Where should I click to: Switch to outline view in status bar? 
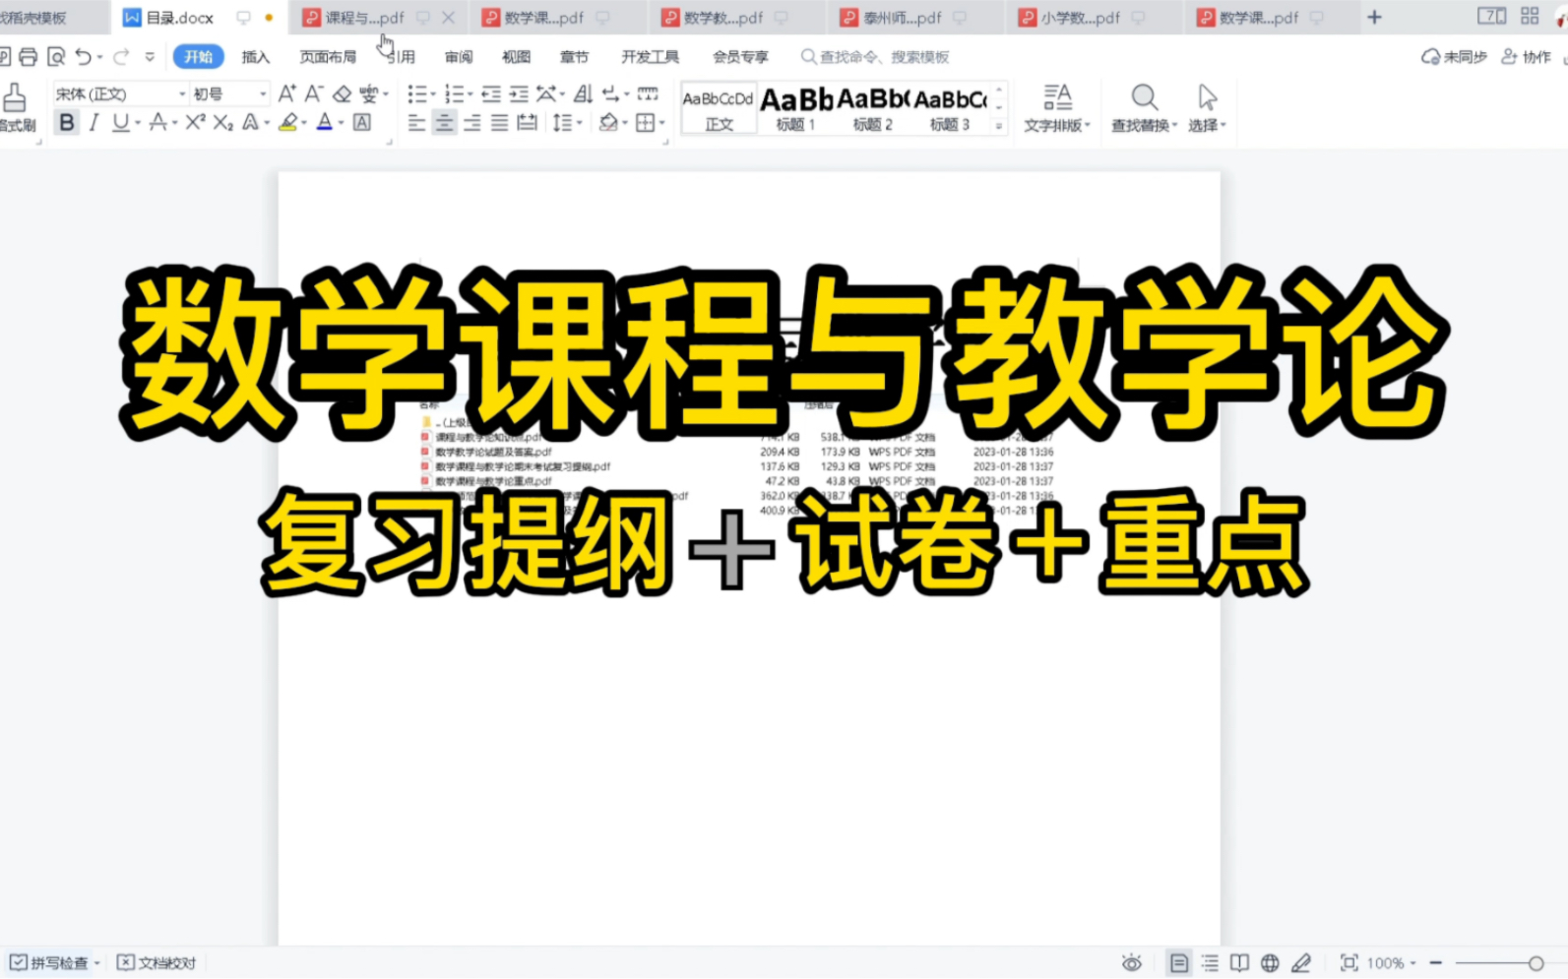1210,963
